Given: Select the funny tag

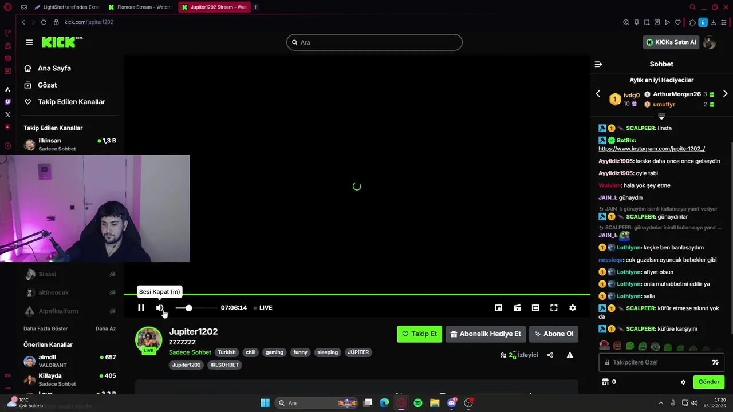Looking at the screenshot, I should point(301,352).
